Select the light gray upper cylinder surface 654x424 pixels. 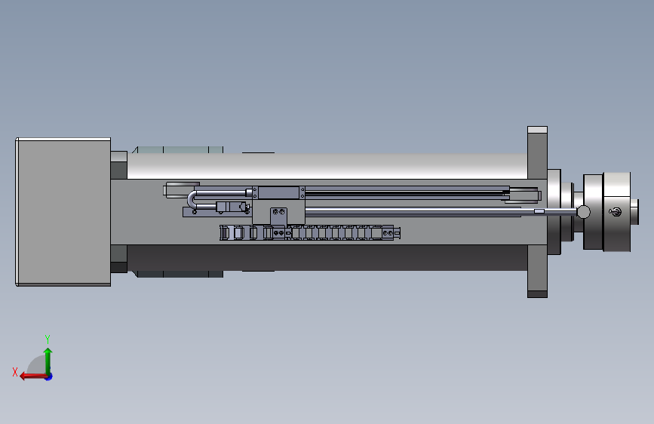coord(327,166)
